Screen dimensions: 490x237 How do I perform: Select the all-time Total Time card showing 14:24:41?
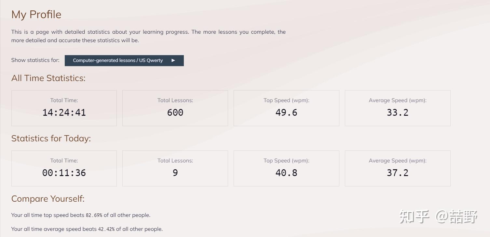(64, 108)
